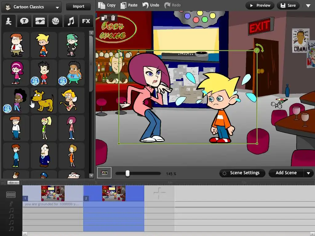Image resolution: width=315 pixels, height=236 pixels.
Task: Expand the Add Scene dropdown arrow
Action: (309, 173)
